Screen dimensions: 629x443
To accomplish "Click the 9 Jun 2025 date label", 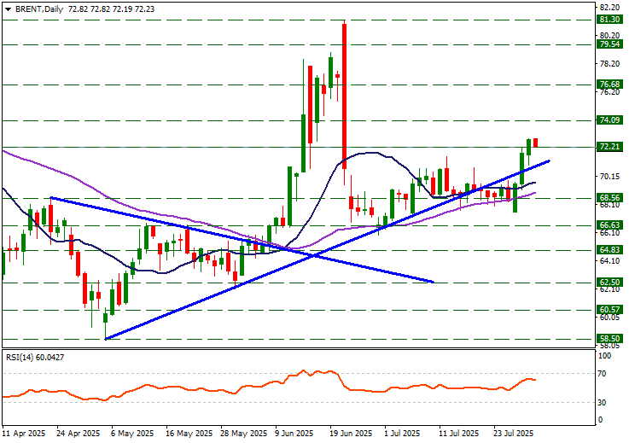I will [294, 434].
